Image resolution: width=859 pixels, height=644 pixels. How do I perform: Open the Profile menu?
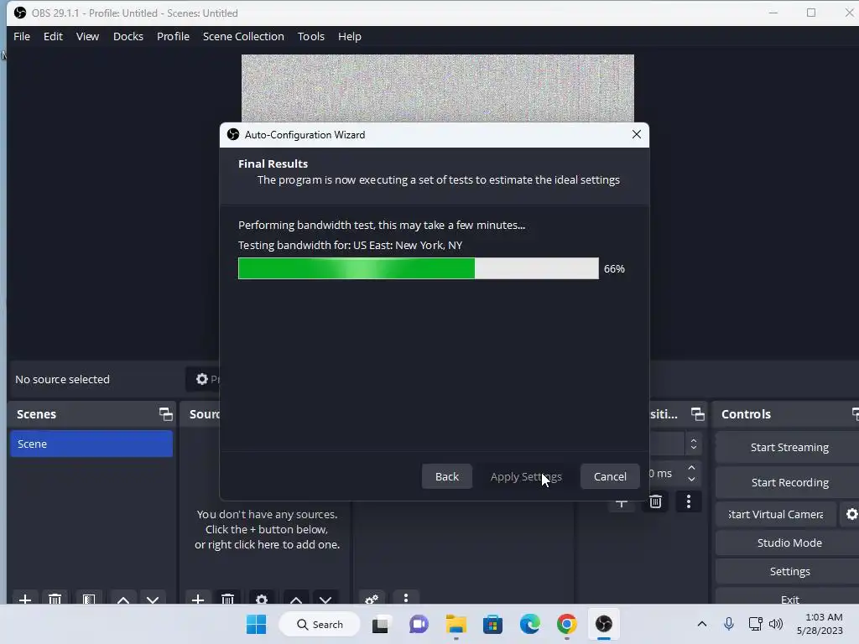[x=173, y=36]
